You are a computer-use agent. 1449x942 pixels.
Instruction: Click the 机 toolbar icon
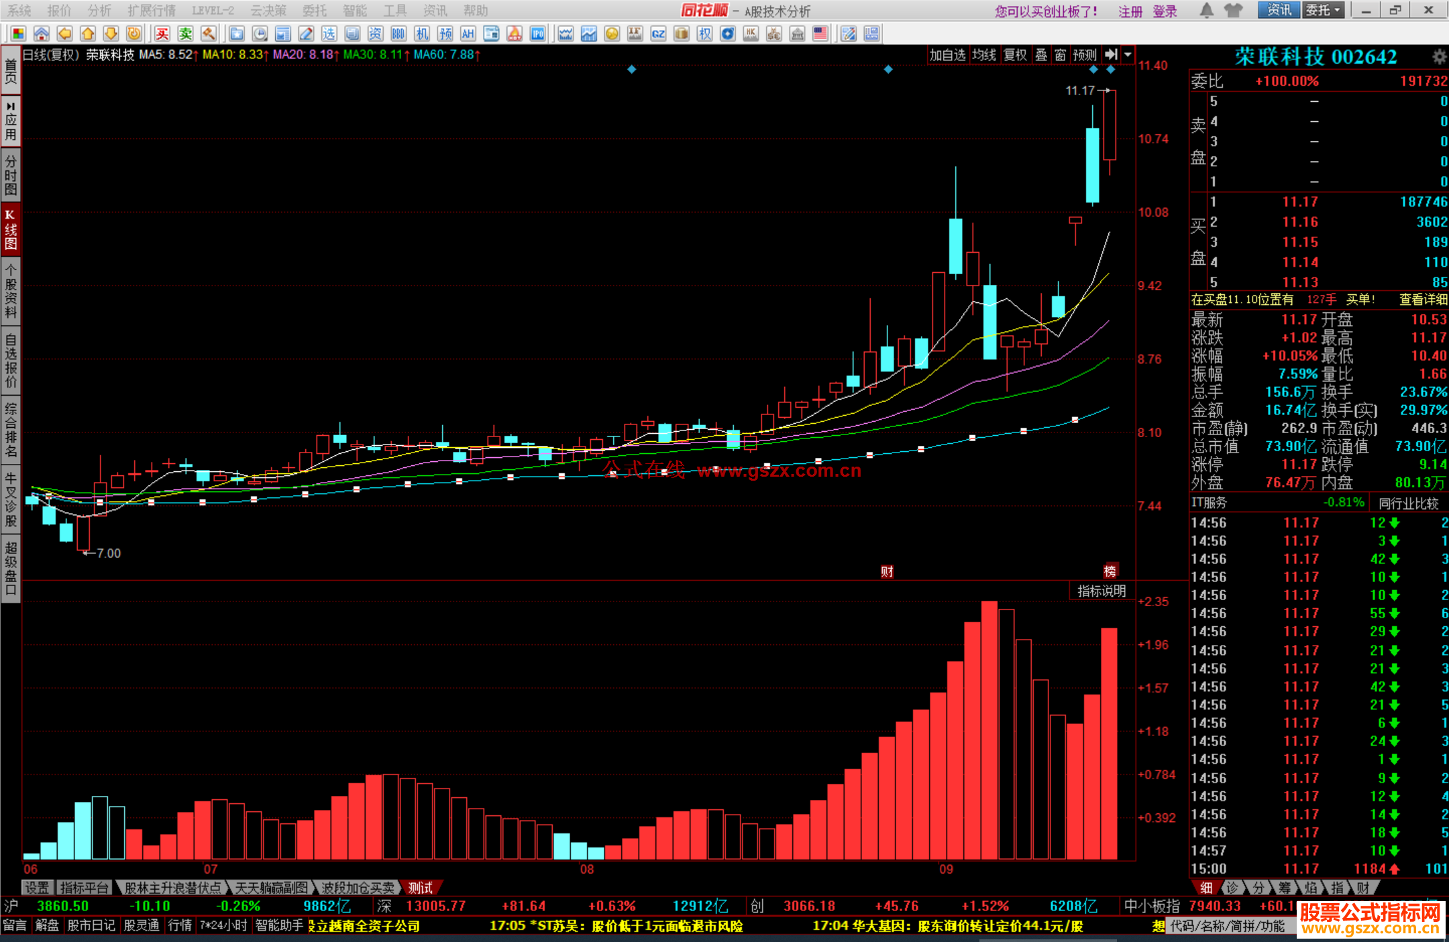click(422, 34)
